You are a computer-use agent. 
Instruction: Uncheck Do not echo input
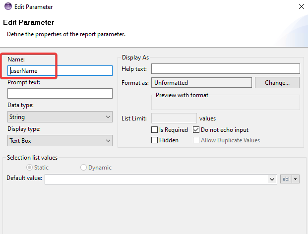pyautogui.click(x=197, y=130)
